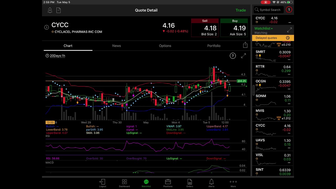
Task: Tap the RSI: 56.66 value label
Action: tap(52, 159)
